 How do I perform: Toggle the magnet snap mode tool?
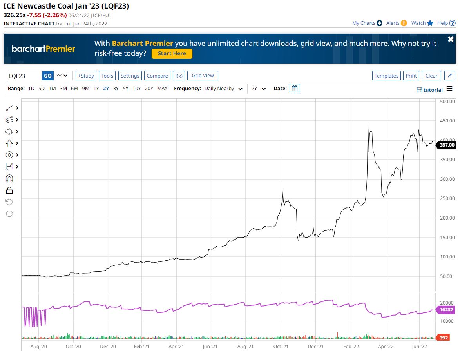(9, 179)
